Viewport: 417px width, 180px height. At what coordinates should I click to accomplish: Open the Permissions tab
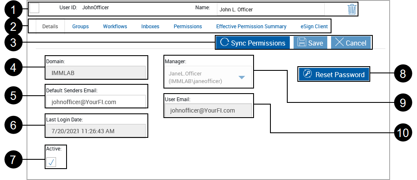pyautogui.click(x=188, y=27)
